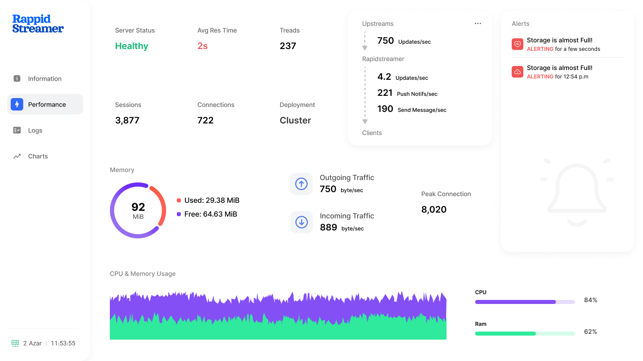Click the Outgoing Traffic up-arrow icon
Viewport: 643px width, 361px height.
(301, 184)
